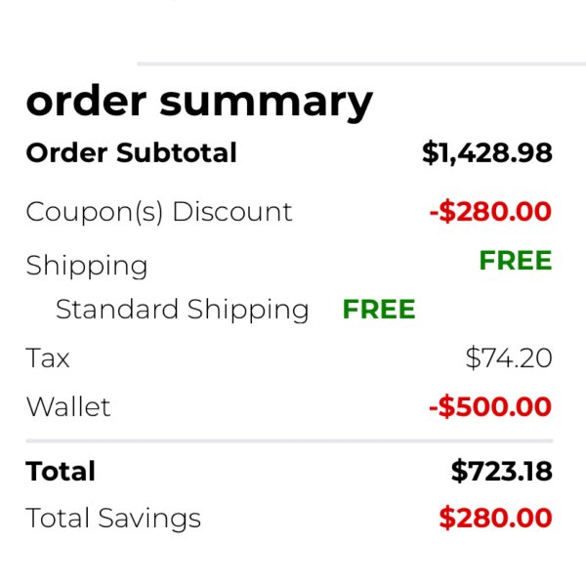The image size is (586, 586).
Task: Select the bold Total label
Action: pyautogui.click(x=61, y=471)
